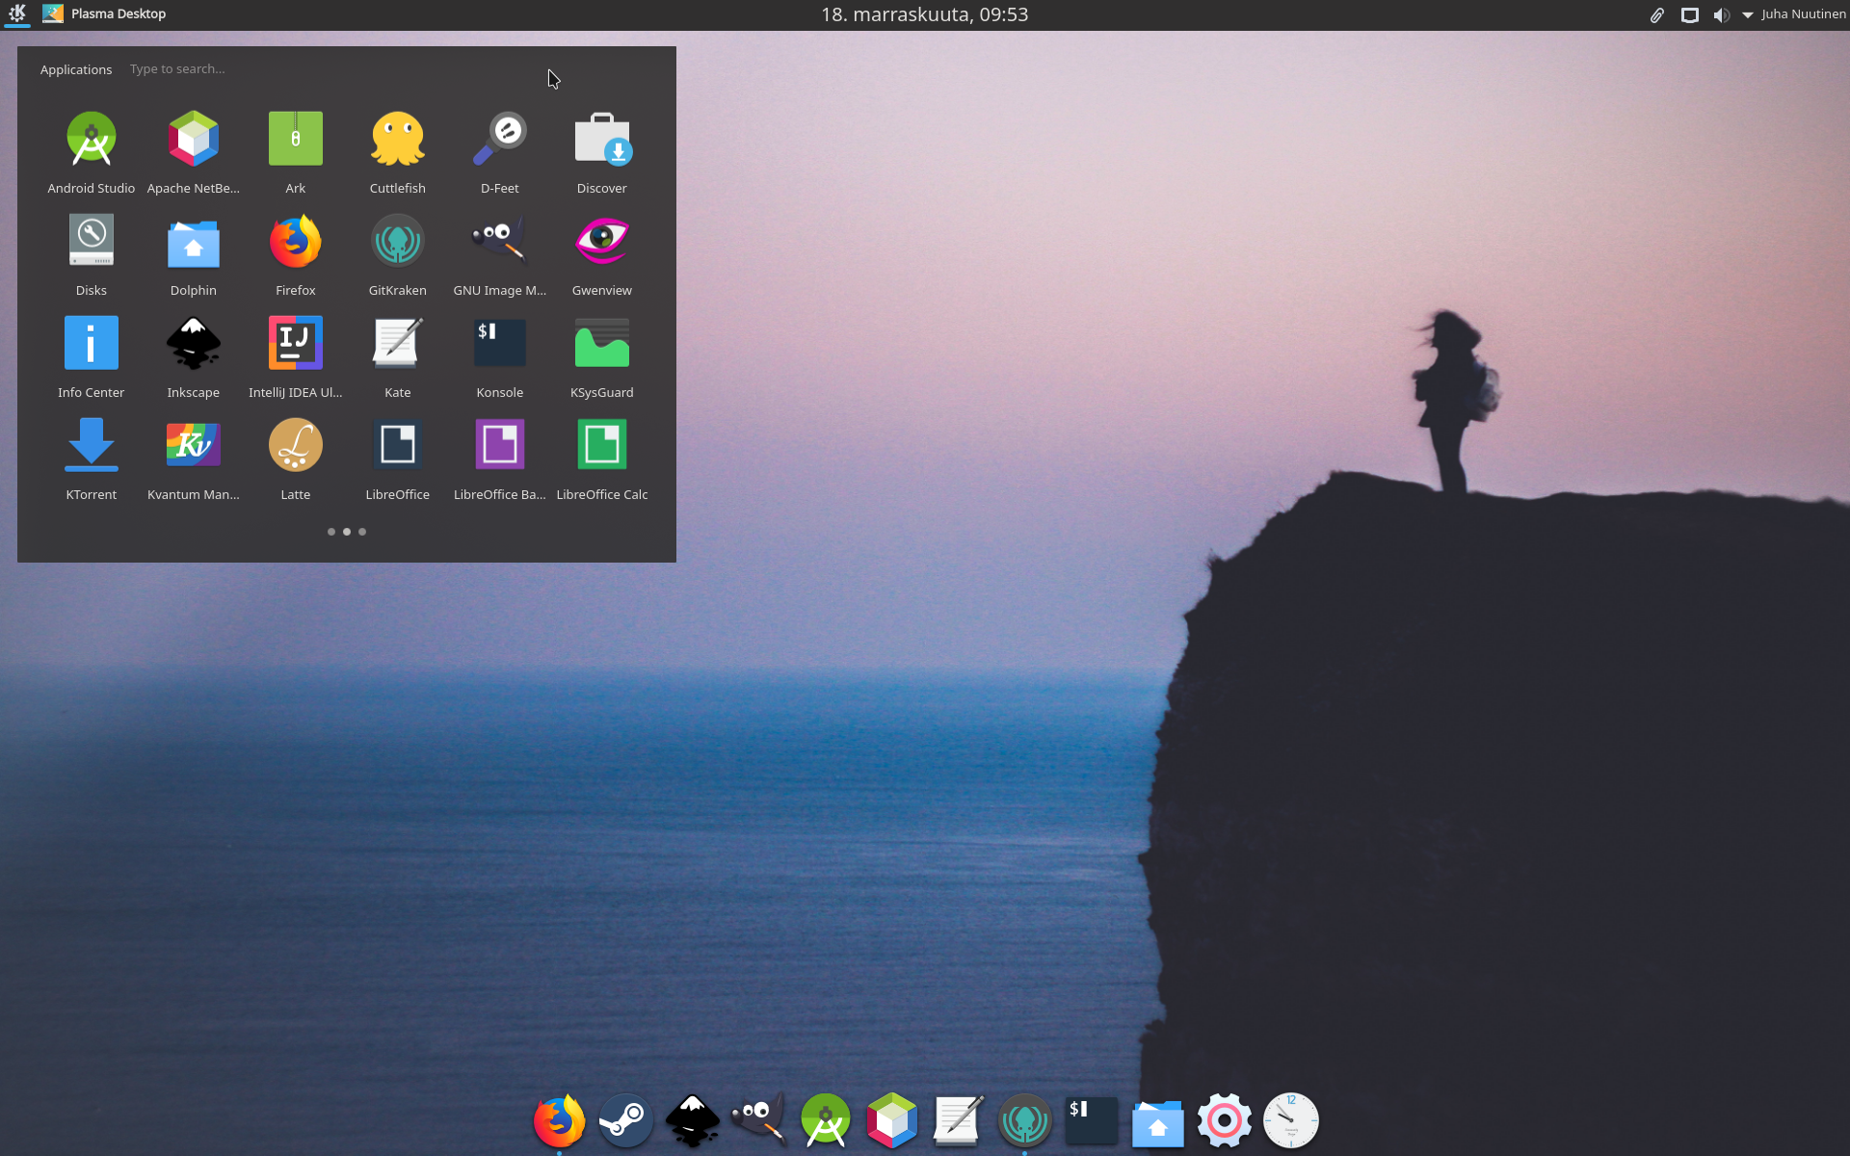
Task: Launch the LibreOffice start center
Action: pos(398,459)
